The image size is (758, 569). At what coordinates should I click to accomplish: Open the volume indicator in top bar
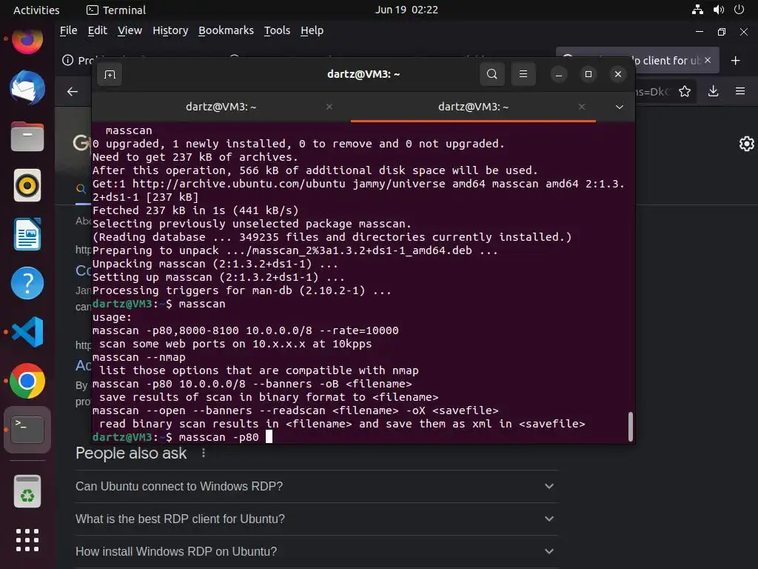coord(719,10)
